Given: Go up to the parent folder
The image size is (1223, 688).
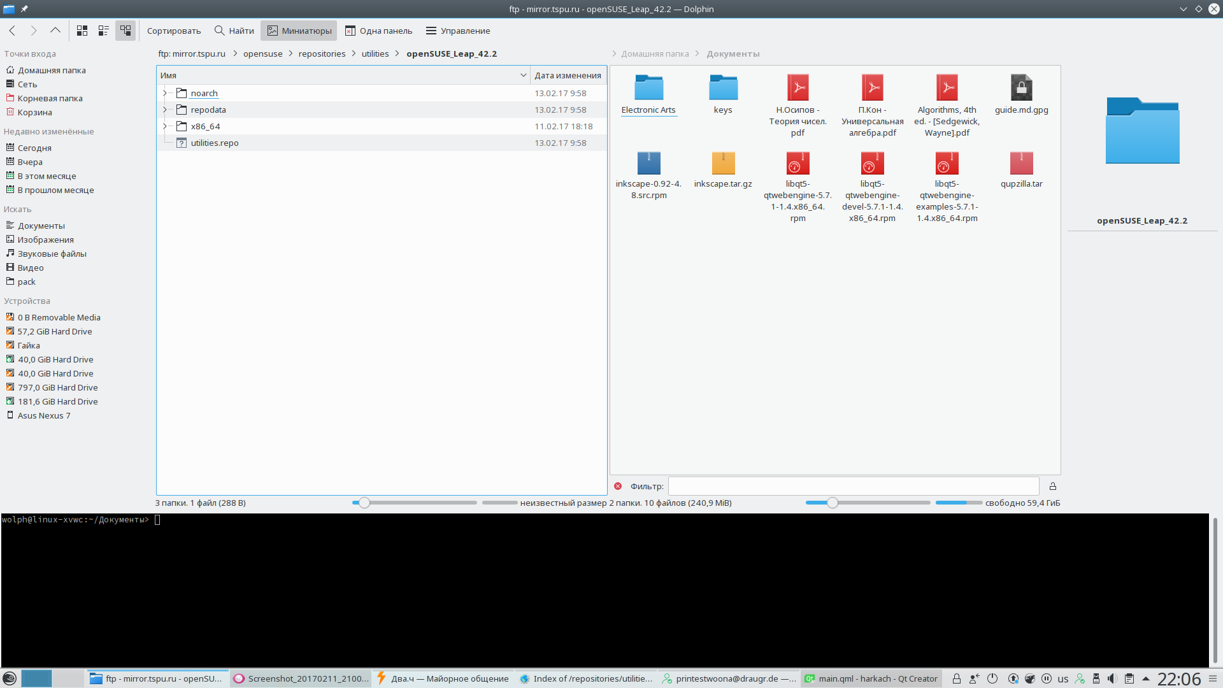Looking at the screenshot, I should (55, 31).
